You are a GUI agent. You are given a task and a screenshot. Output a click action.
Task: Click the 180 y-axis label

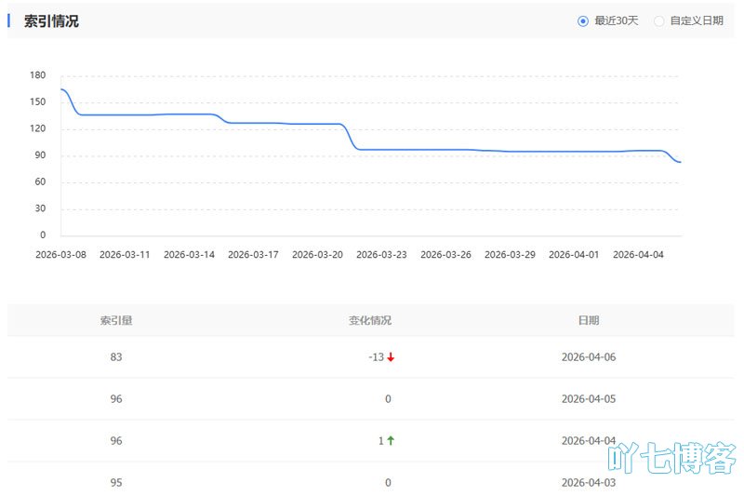tap(37, 75)
